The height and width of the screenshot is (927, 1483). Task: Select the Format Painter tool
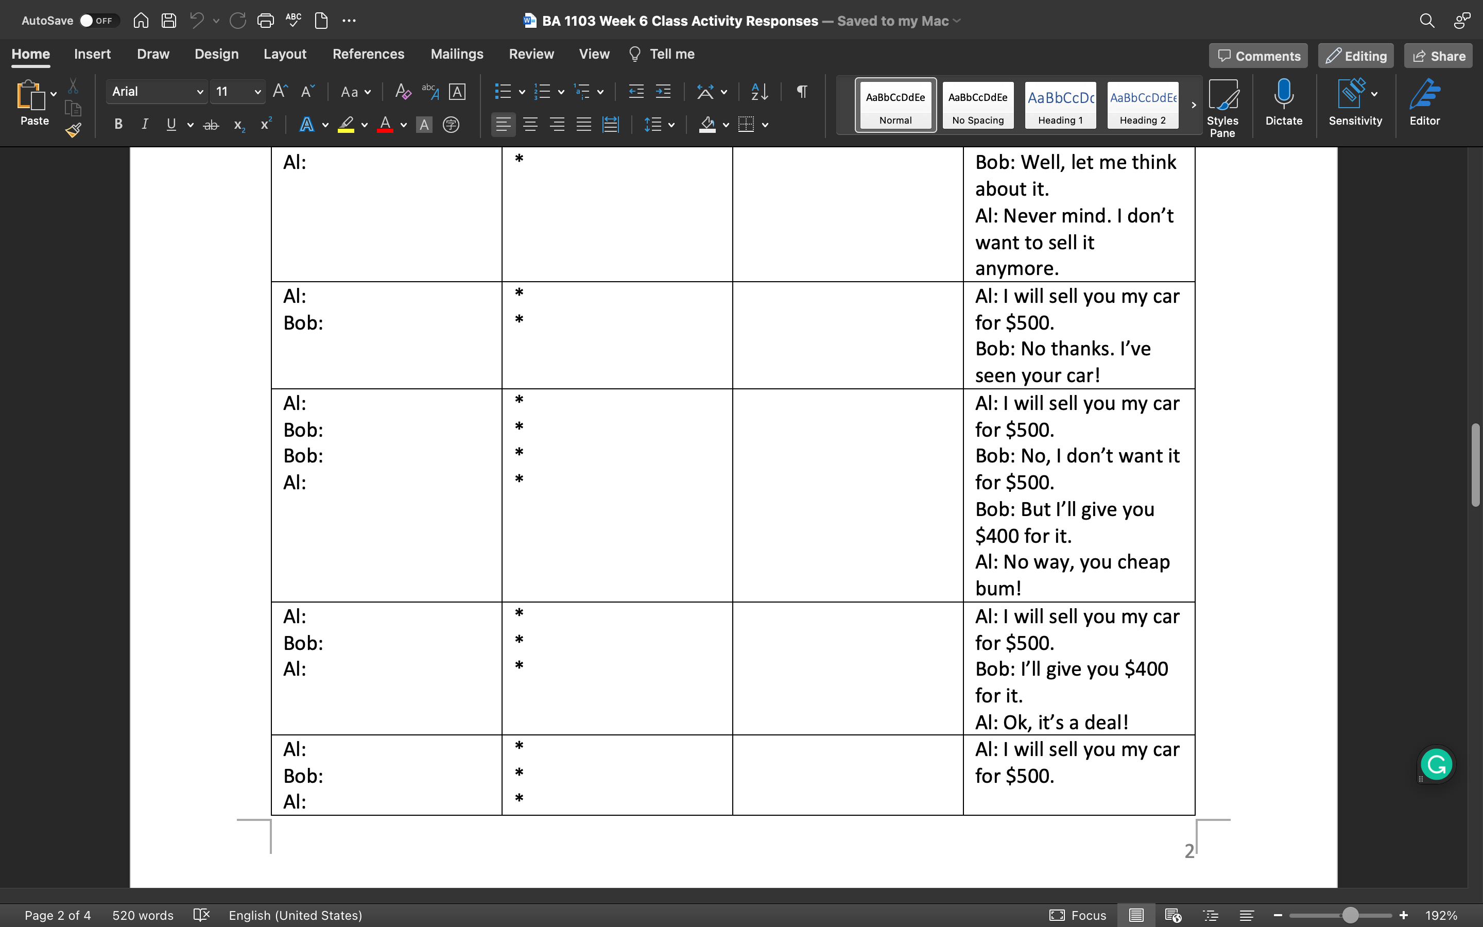pos(73,130)
